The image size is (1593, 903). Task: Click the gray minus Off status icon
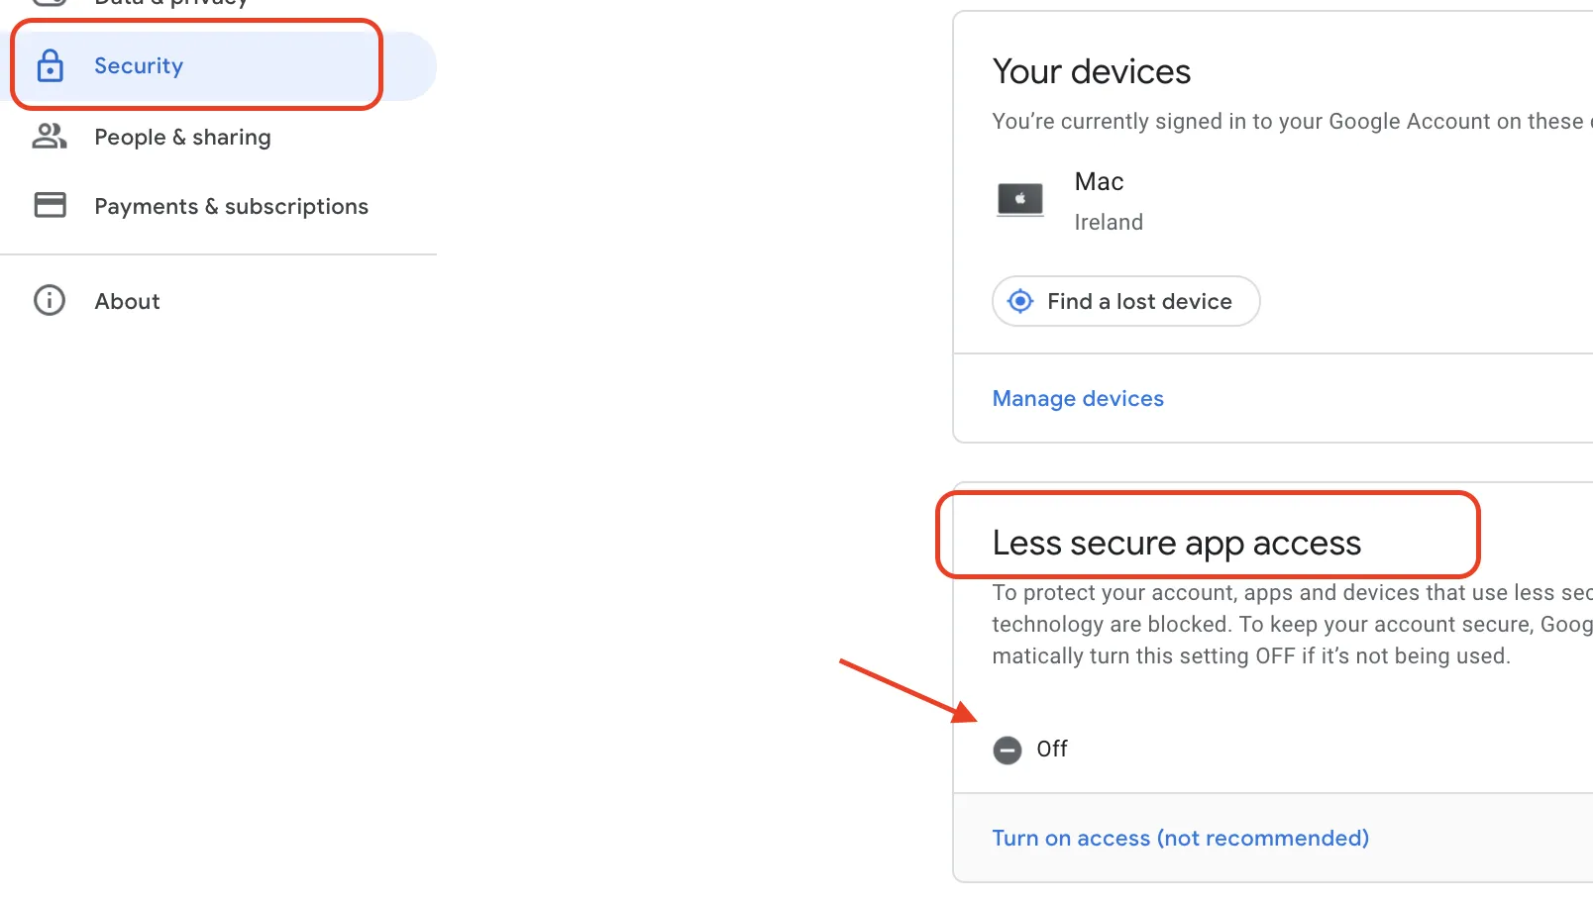point(1008,751)
